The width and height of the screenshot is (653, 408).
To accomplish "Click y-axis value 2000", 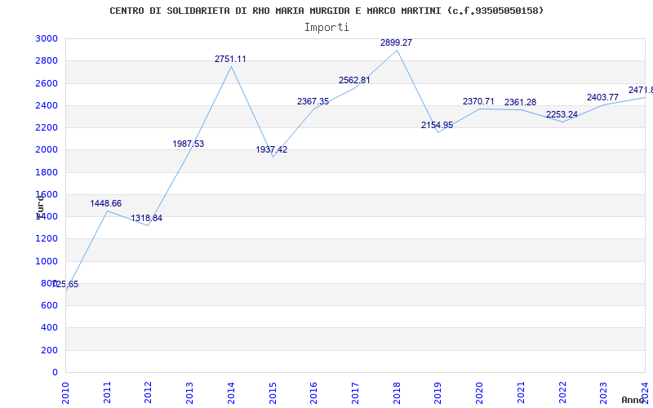I will [47, 150].
